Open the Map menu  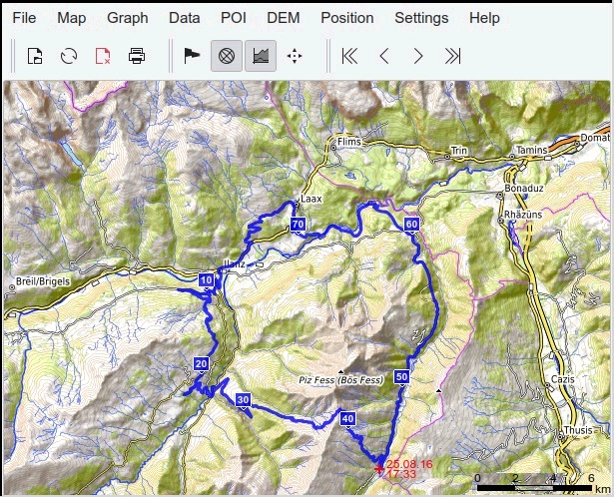(x=72, y=18)
